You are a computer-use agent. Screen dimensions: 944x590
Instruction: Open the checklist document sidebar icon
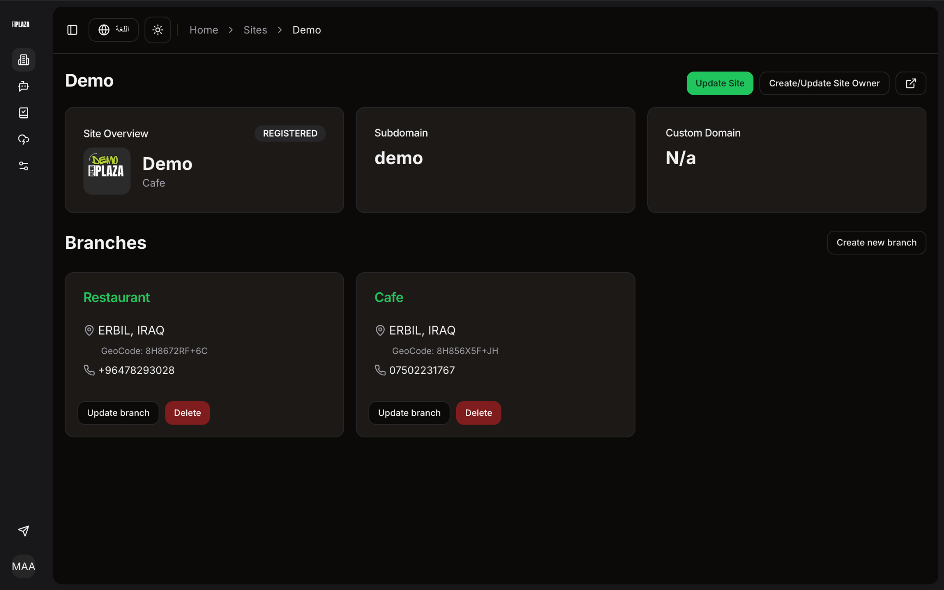click(24, 113)
